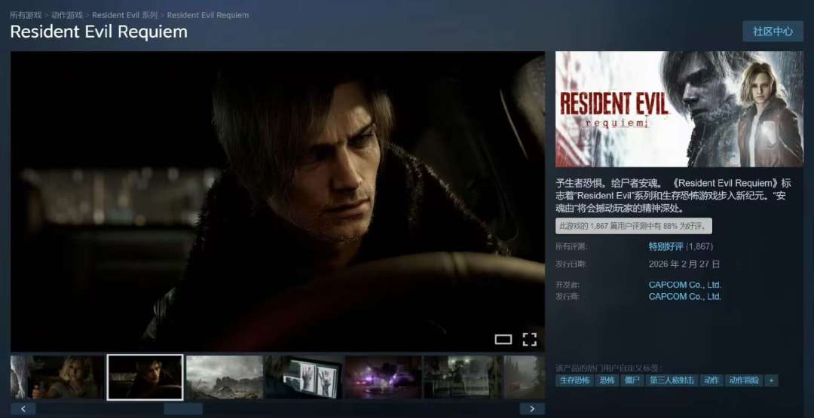Open 动作游戏 breadcrumb link

[67, 15]
